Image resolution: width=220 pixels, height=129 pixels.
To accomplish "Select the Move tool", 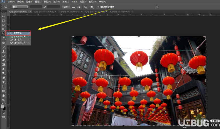I will pos(3,16).
